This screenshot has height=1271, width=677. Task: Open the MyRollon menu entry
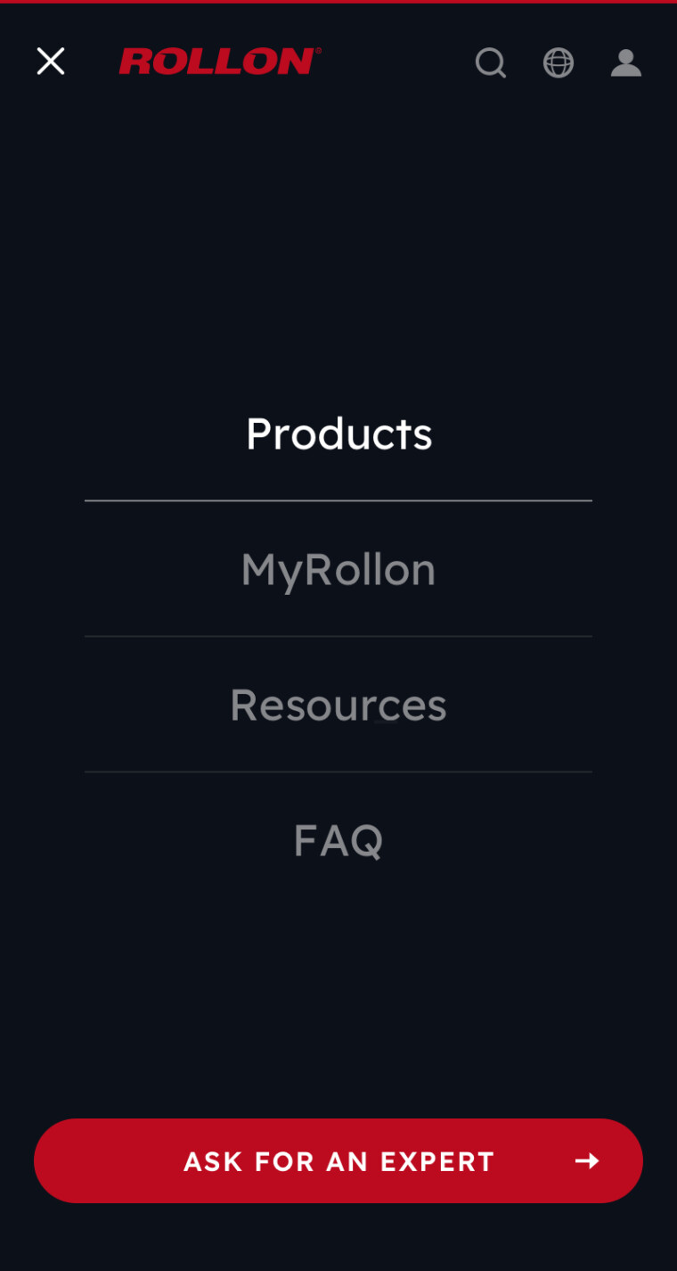point(338,569)
